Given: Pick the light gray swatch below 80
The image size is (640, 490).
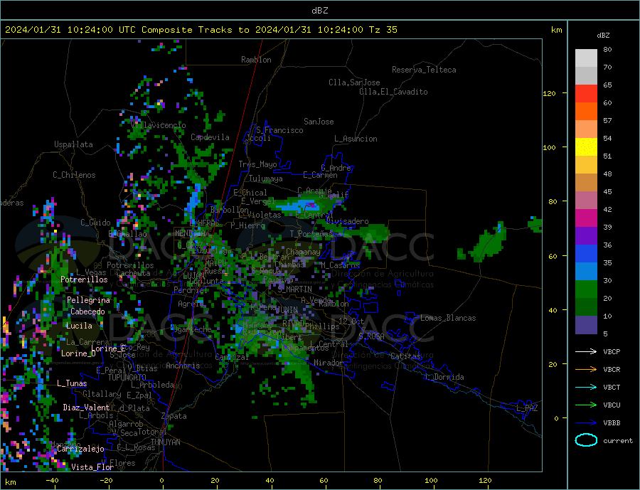Looking at the screenshot, I should pyautogui.click(x=586, y=58).
